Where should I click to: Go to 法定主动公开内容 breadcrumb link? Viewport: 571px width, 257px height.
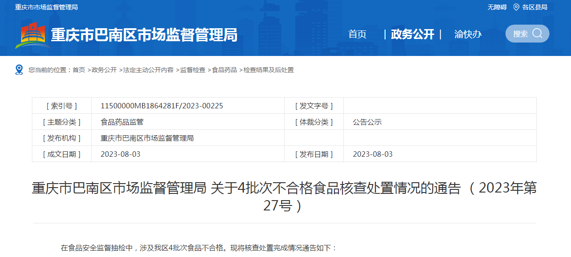tap(148, 70)
